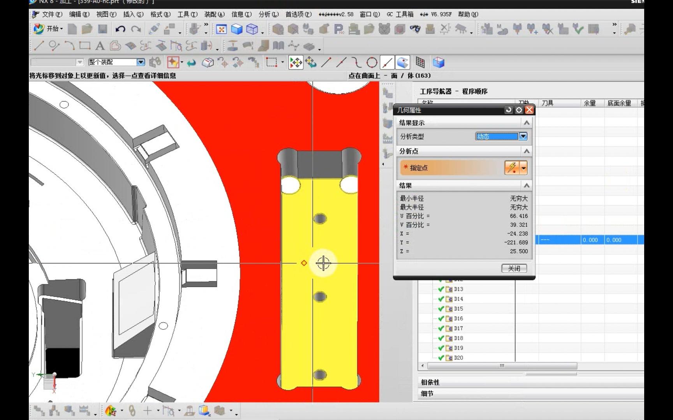Open the 插入 menu

[x=133, y=14]
